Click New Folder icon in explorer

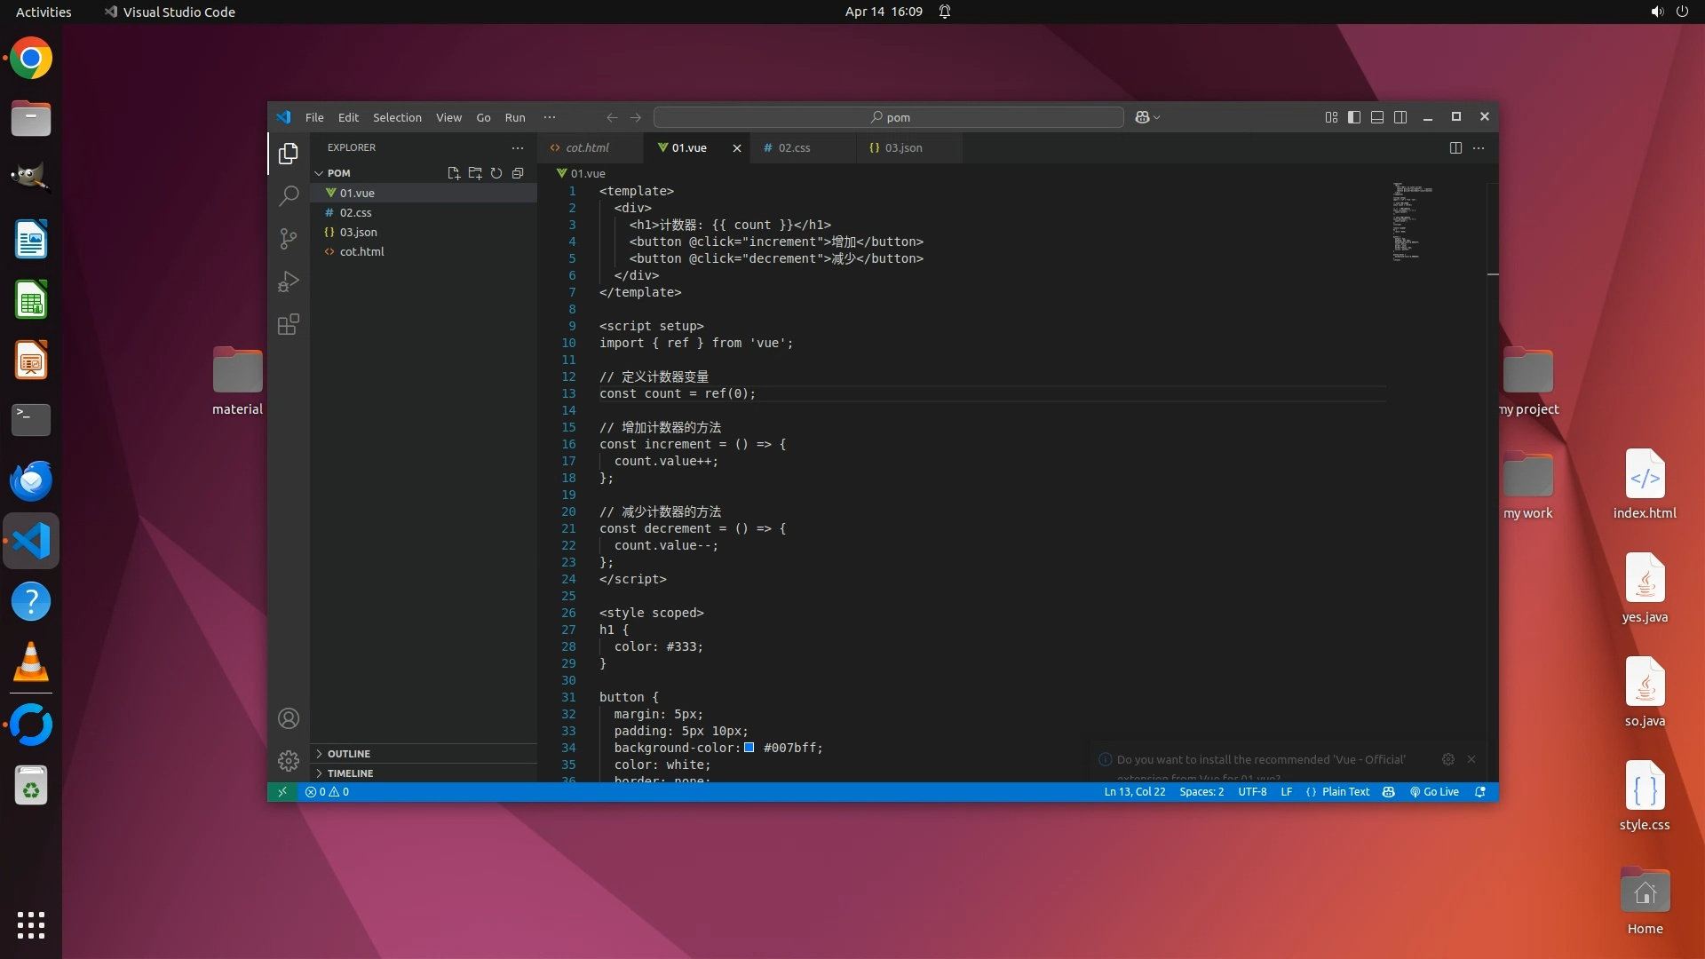(x=475, y=173)
